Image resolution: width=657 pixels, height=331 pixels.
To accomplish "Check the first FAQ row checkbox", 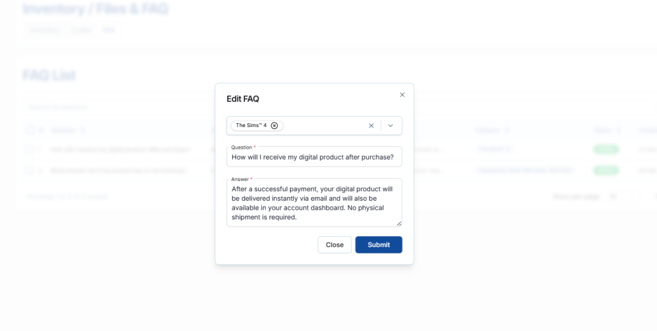I will tap(30, 149).
